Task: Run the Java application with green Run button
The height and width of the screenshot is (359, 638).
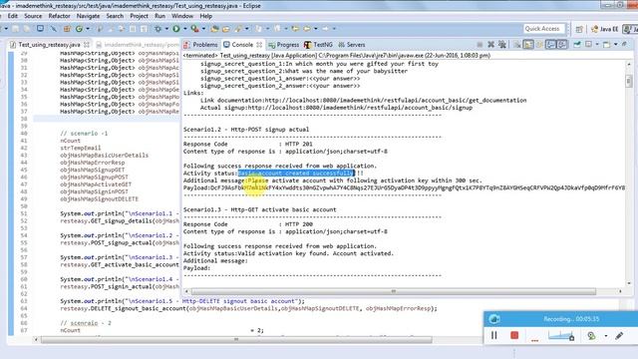Action: coord(176,29)
